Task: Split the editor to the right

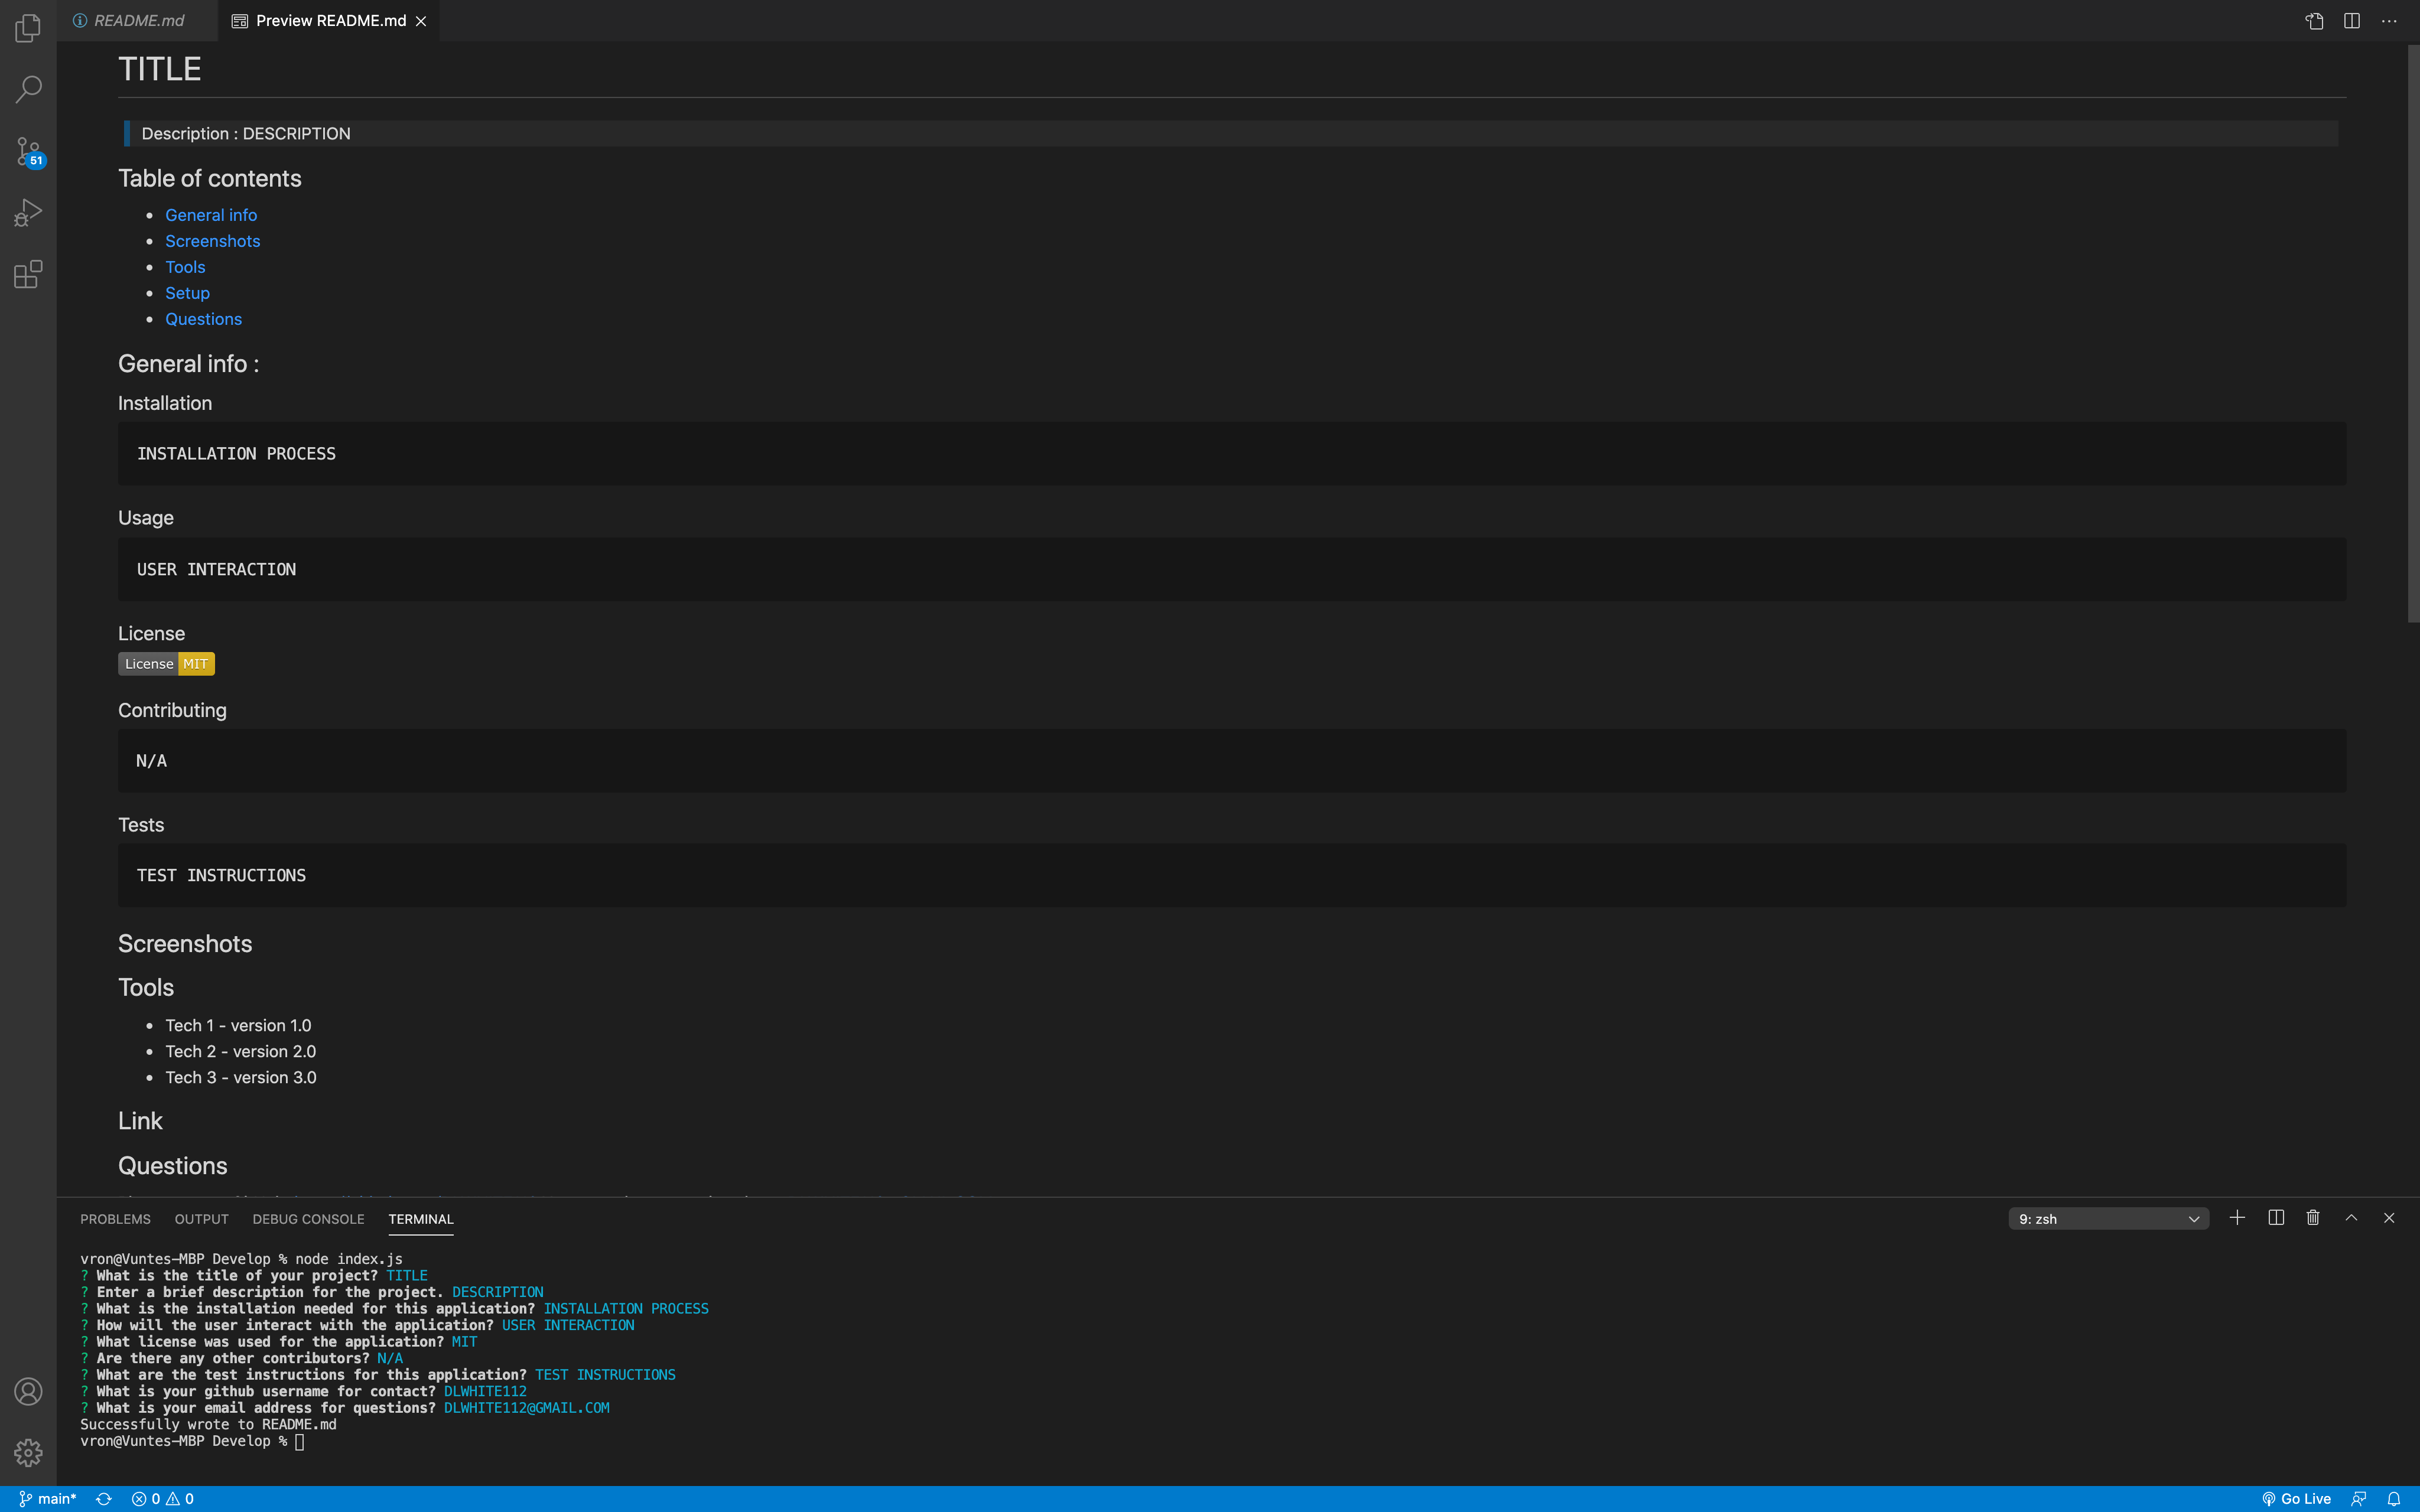Action: tap(2352, 21)
